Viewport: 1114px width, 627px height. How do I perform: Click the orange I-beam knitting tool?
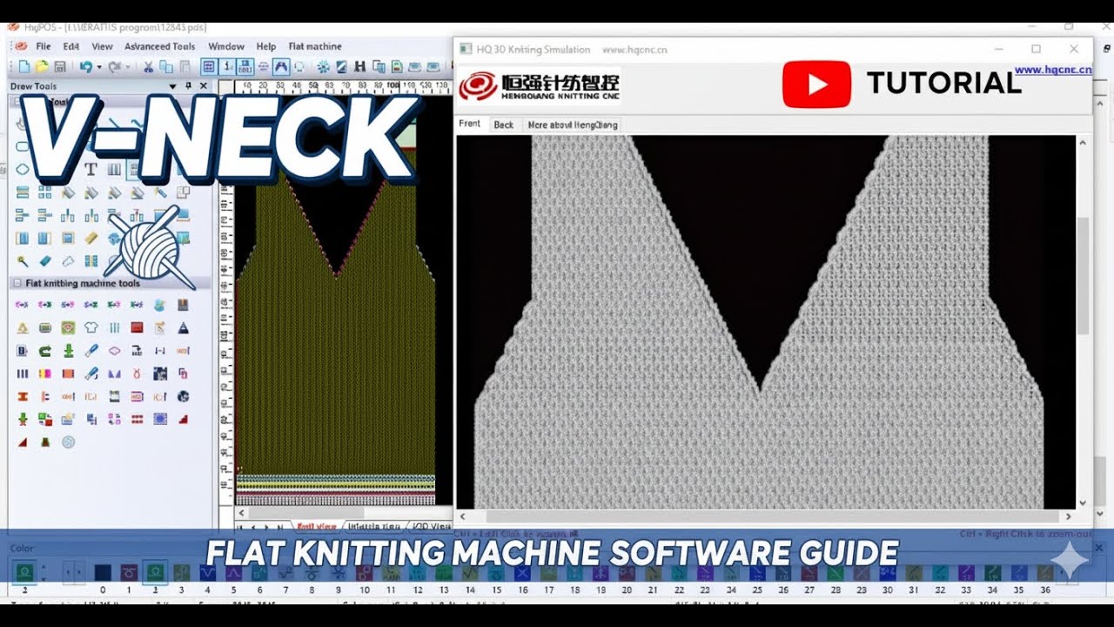tap(23, 396)
